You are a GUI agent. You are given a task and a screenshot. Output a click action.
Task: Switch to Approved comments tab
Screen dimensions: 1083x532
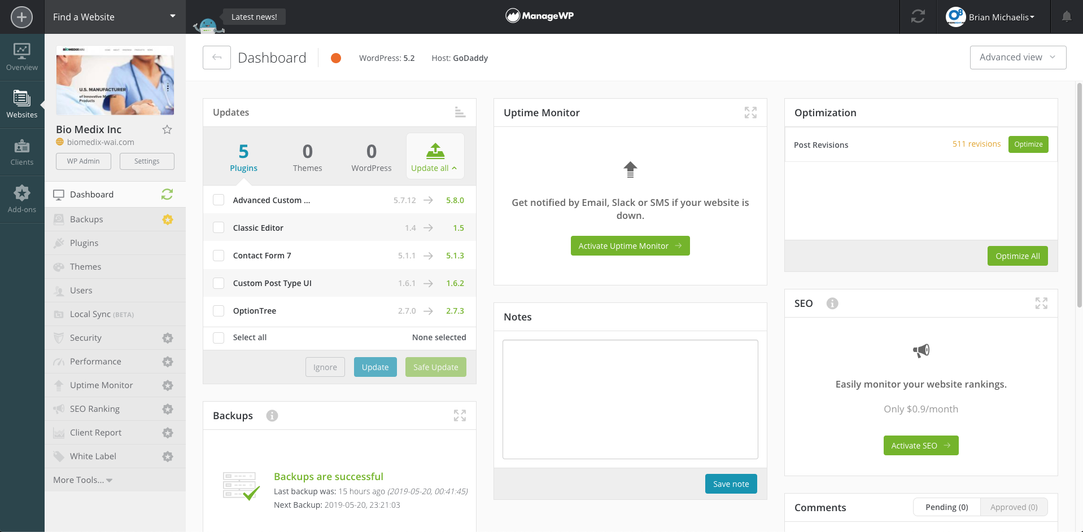click(x=1014, y=507)
